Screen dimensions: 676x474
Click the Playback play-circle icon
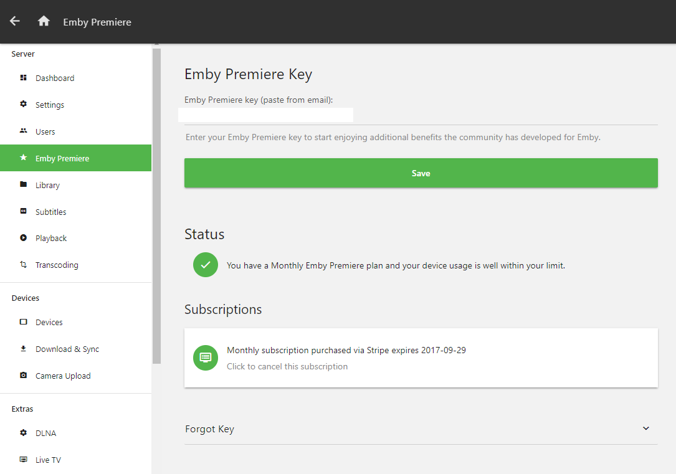23,237
